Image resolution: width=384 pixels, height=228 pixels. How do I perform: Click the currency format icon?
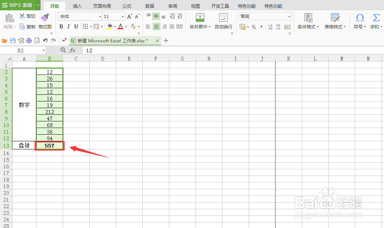tap(242, 27)
